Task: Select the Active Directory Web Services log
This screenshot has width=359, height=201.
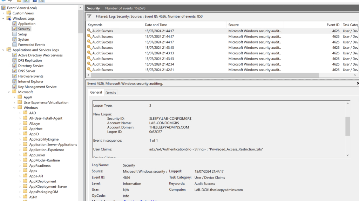Action: click(40, 55)
